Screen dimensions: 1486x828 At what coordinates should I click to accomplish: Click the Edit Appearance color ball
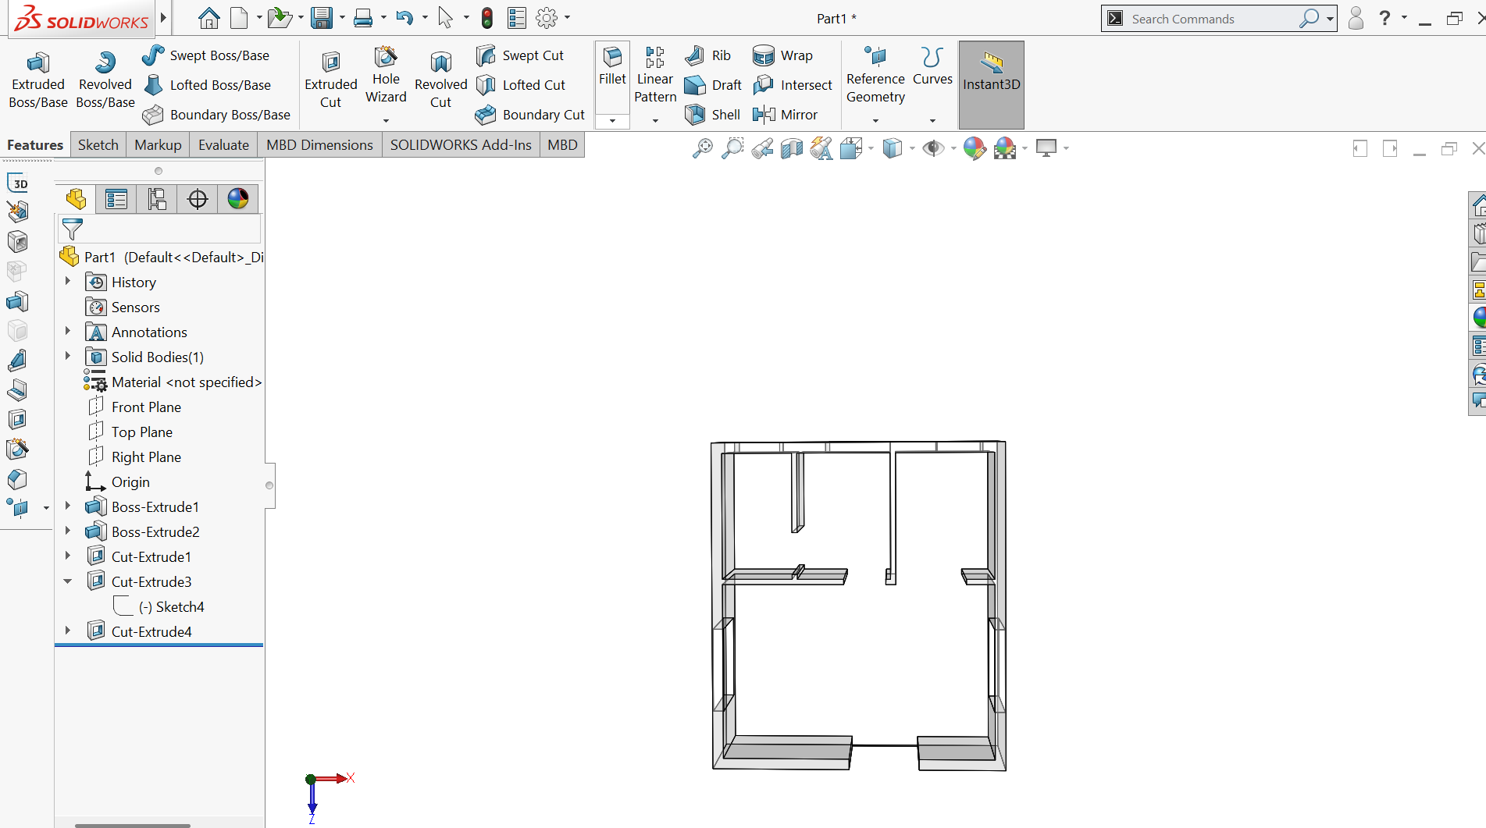(974, 148)
